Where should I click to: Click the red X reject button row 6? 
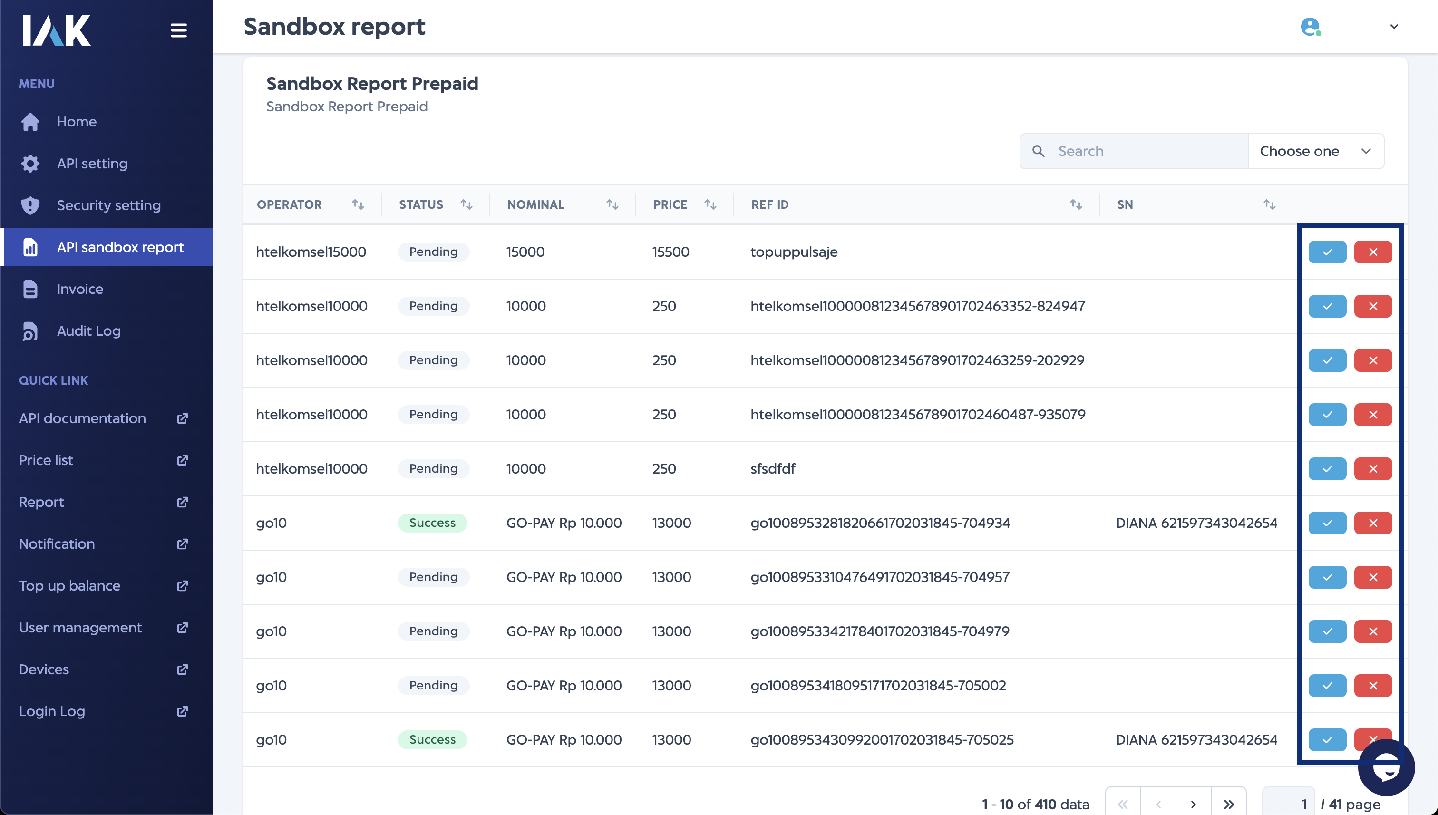(1373, 522)
